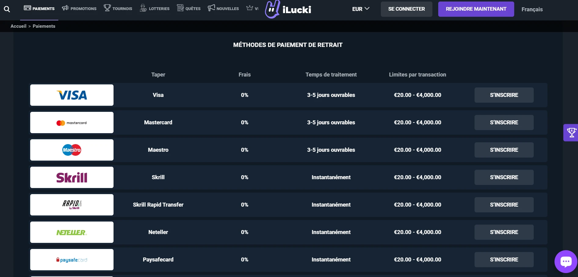Click Limites par transaction header
Image resolution: width=578 pixels, height=277 pixels.
[x=417, y=75]
